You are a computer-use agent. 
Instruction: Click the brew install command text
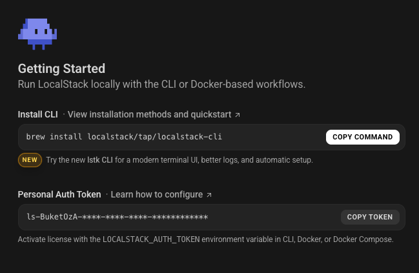pyautogui.click(x=124, y=137)
